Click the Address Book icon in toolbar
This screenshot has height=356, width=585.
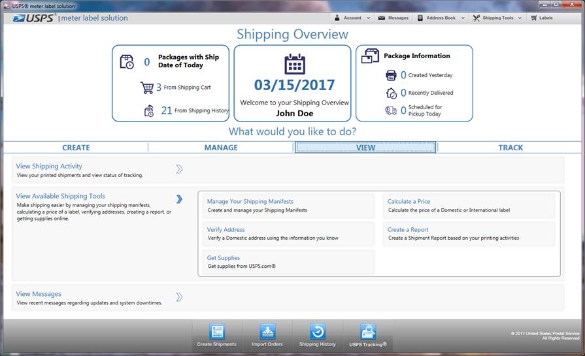coord(420,18)
